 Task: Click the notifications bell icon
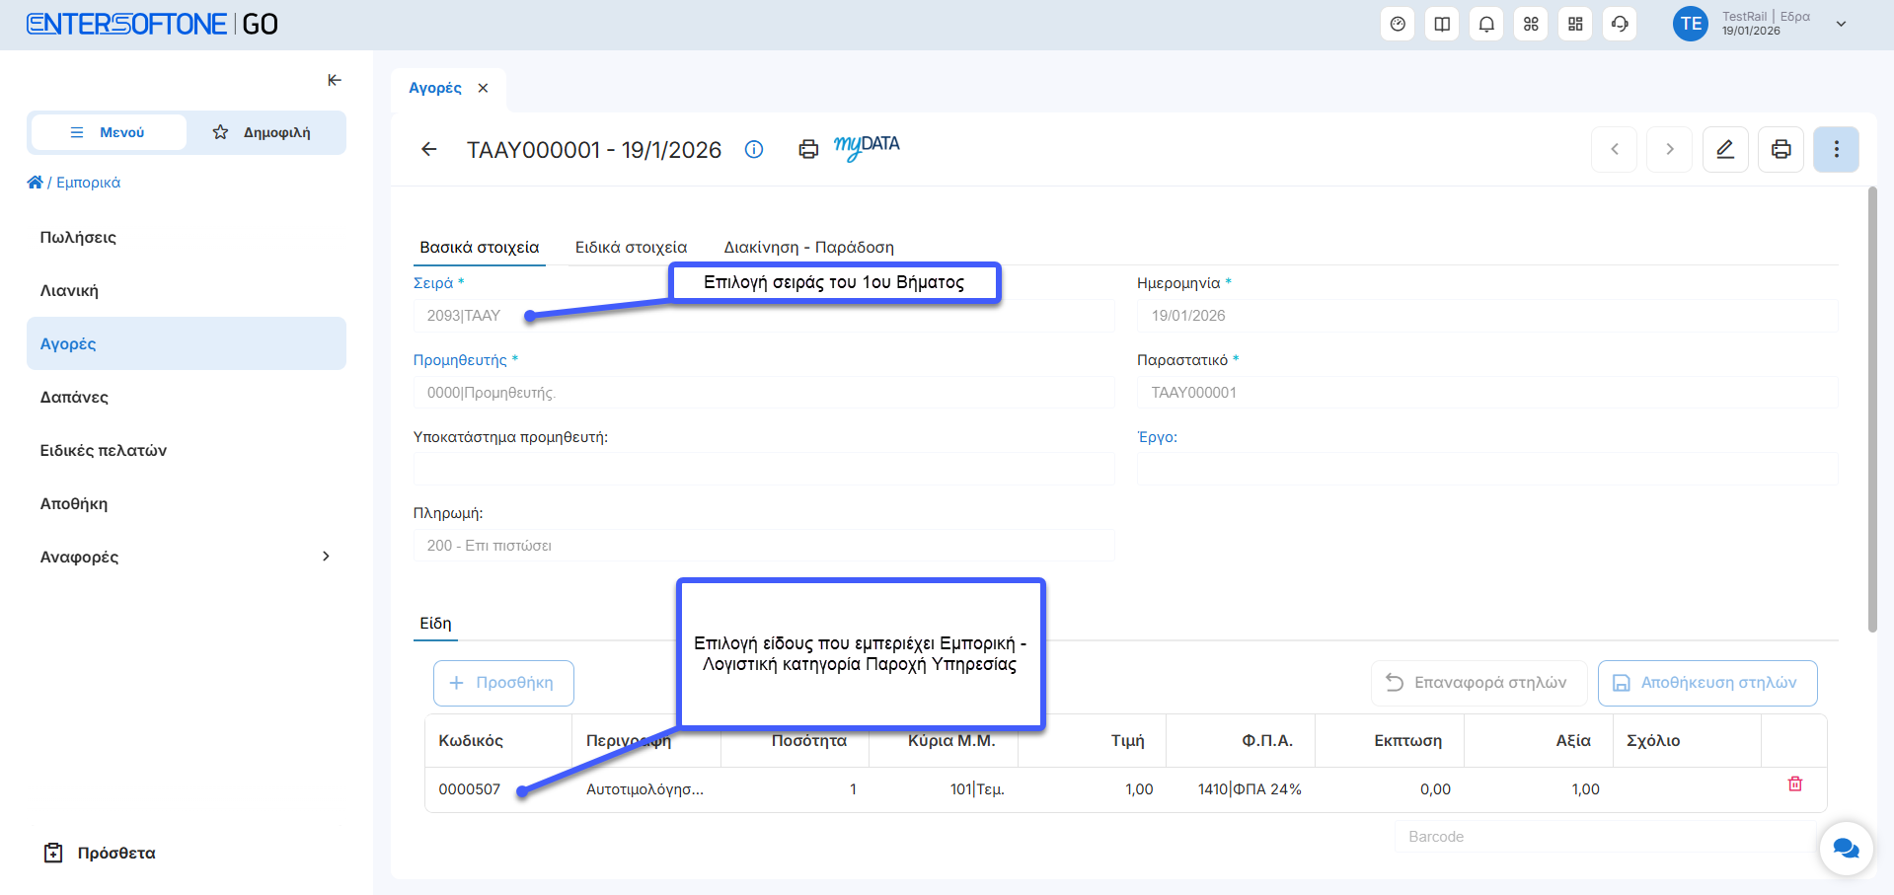coord(1486,24)
